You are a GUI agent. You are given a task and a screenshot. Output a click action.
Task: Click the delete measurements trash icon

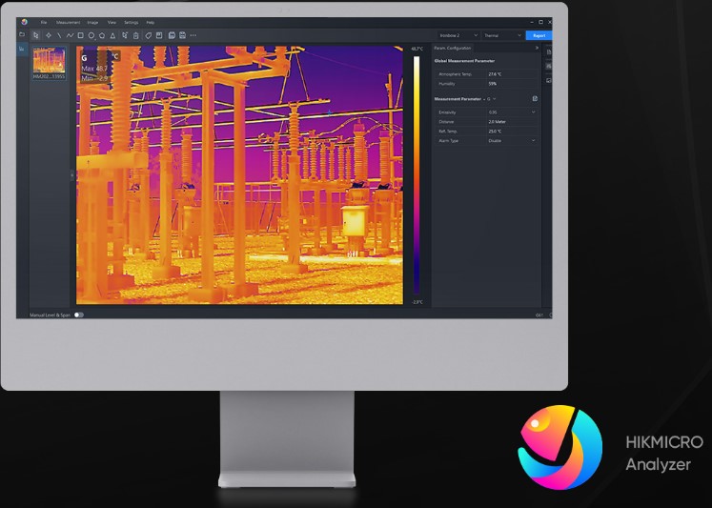[x=136, y=35]
